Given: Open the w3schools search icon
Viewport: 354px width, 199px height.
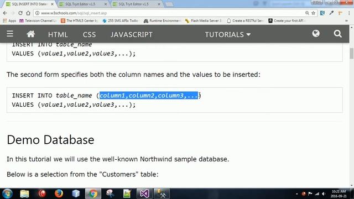Looking at the screenshot, I should (337, 34).
